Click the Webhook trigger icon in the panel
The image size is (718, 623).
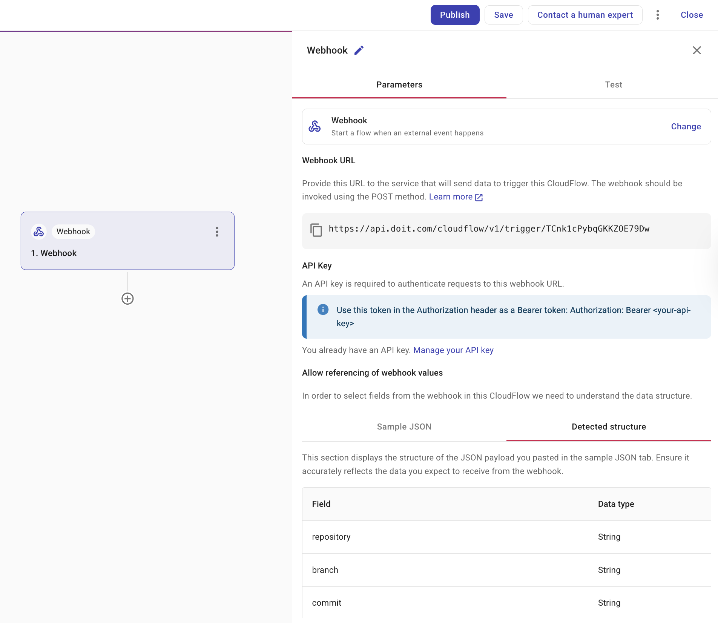(x=315, y=126)
